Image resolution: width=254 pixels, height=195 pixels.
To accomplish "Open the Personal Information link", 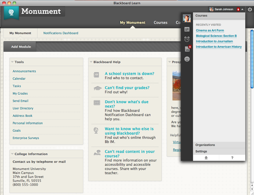I will (28, 123).
